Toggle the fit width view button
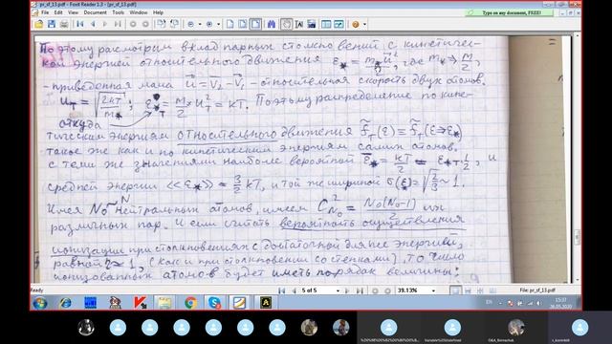This screenshot has width=612, height=344. (x=255, y=24)
